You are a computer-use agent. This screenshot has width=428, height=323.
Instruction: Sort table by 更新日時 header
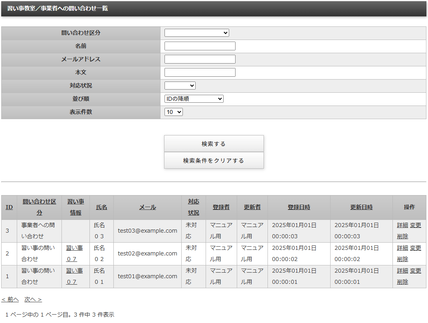coord(361,207)
